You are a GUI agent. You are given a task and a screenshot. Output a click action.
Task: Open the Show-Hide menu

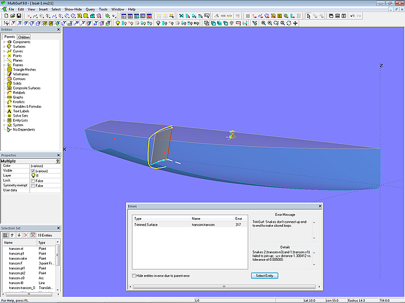pos(73,9)
